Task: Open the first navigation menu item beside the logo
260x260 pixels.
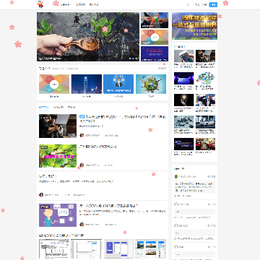Action: pos(65,4)
